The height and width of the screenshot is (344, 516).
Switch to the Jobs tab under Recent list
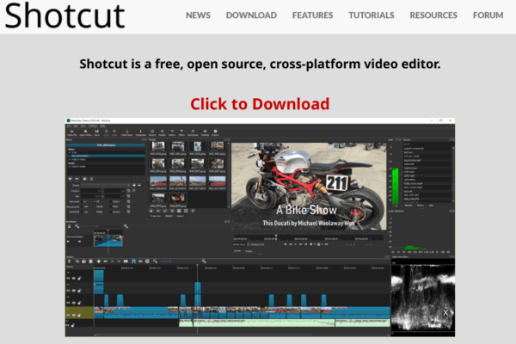tap(431, 205)
